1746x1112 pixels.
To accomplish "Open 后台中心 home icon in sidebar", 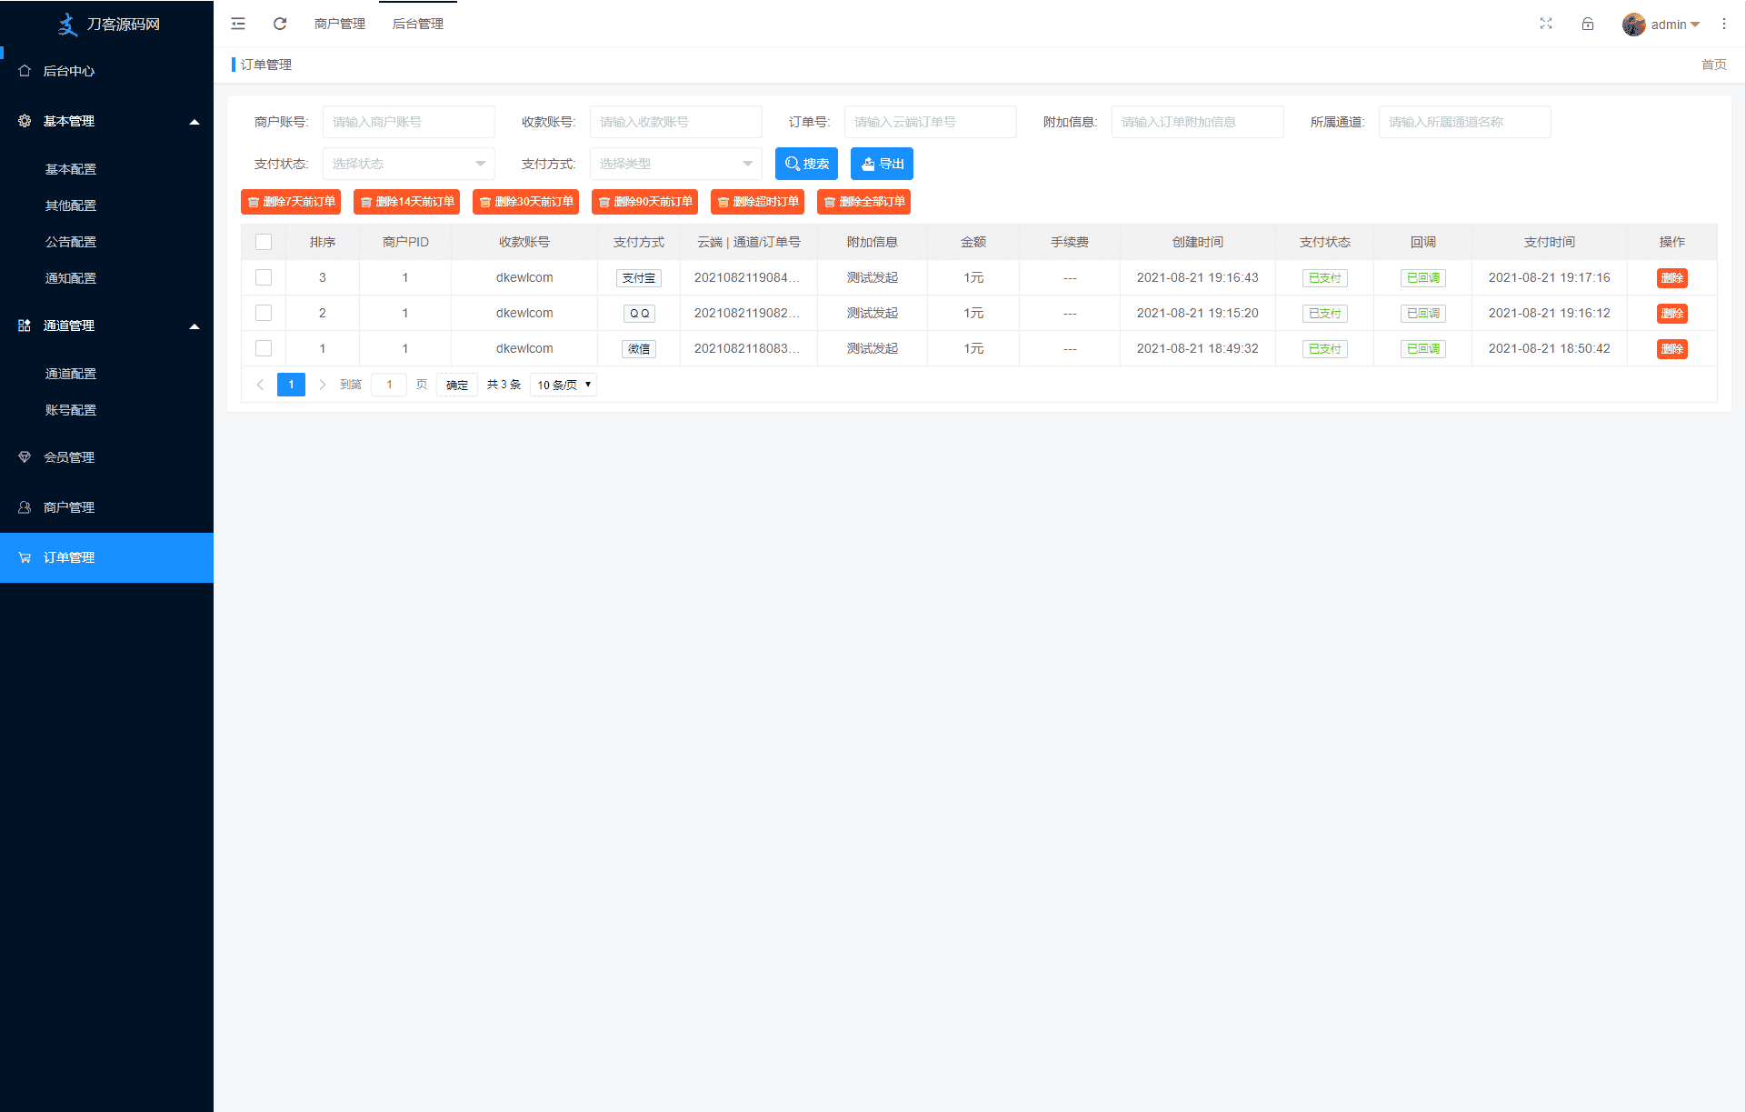I will click(25, 71).
